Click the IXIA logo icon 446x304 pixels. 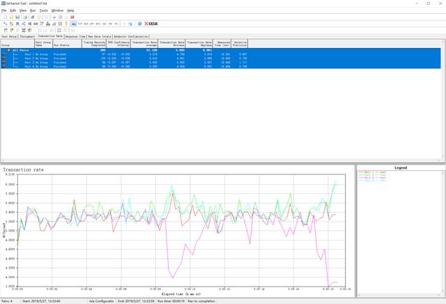tap(151, 23)
